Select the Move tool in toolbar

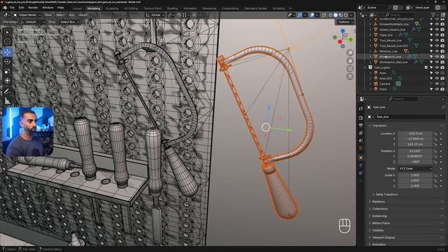(x=8, y=52)
